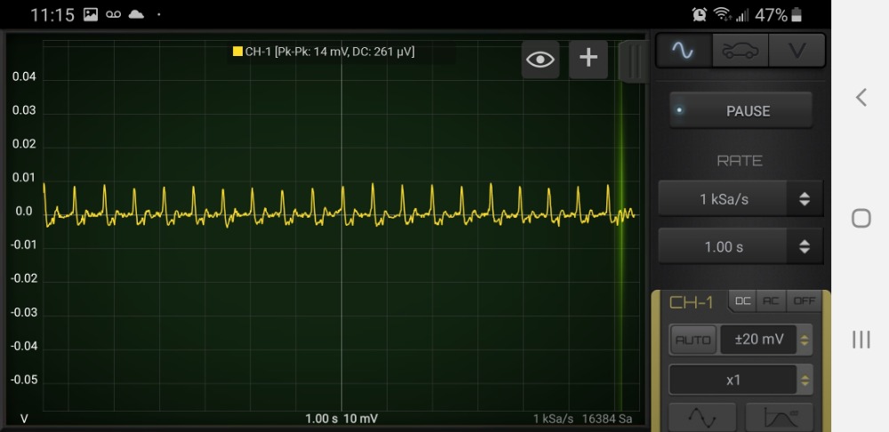889x432 pixels.
Task: Tap the 0.04 axis value
Action: click(24, 76)
